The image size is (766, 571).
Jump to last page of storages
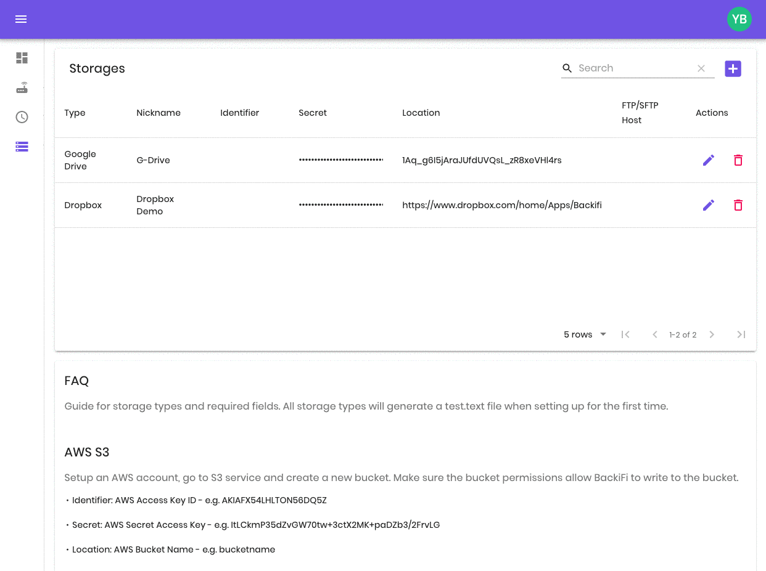(741, 334)
